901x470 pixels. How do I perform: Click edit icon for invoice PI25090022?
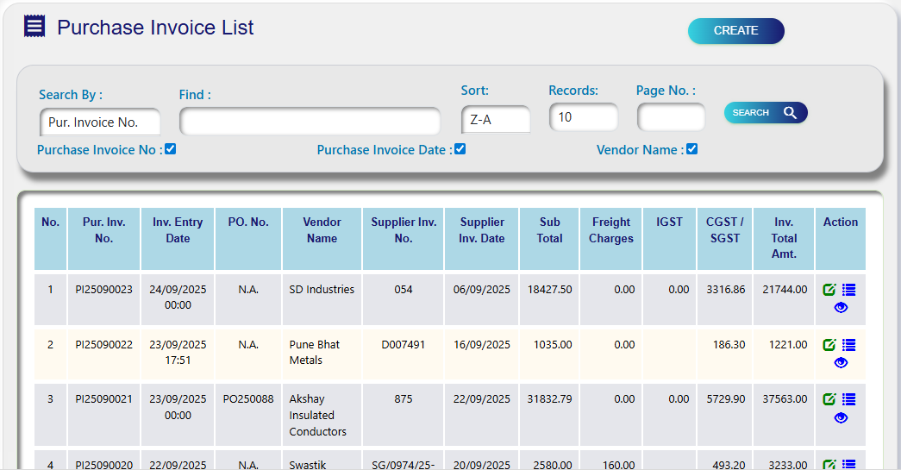829,345
